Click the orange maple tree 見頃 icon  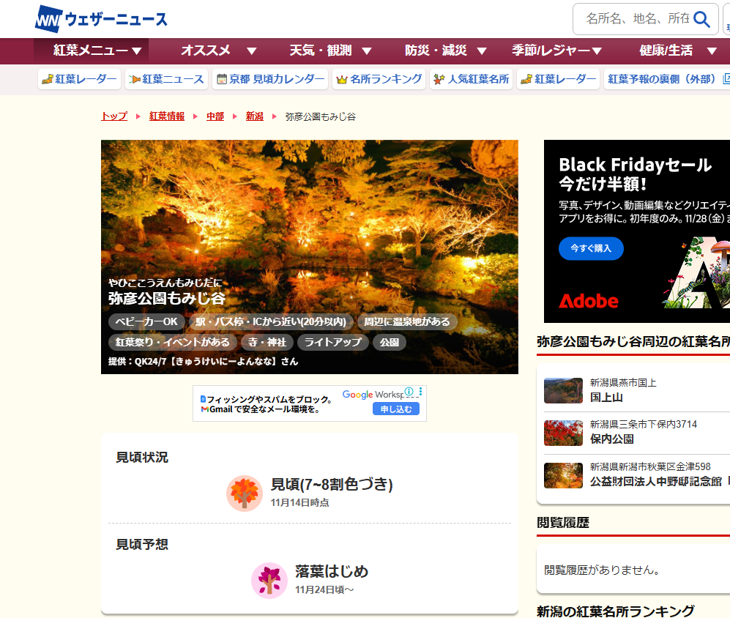click(x=244, y=493)
